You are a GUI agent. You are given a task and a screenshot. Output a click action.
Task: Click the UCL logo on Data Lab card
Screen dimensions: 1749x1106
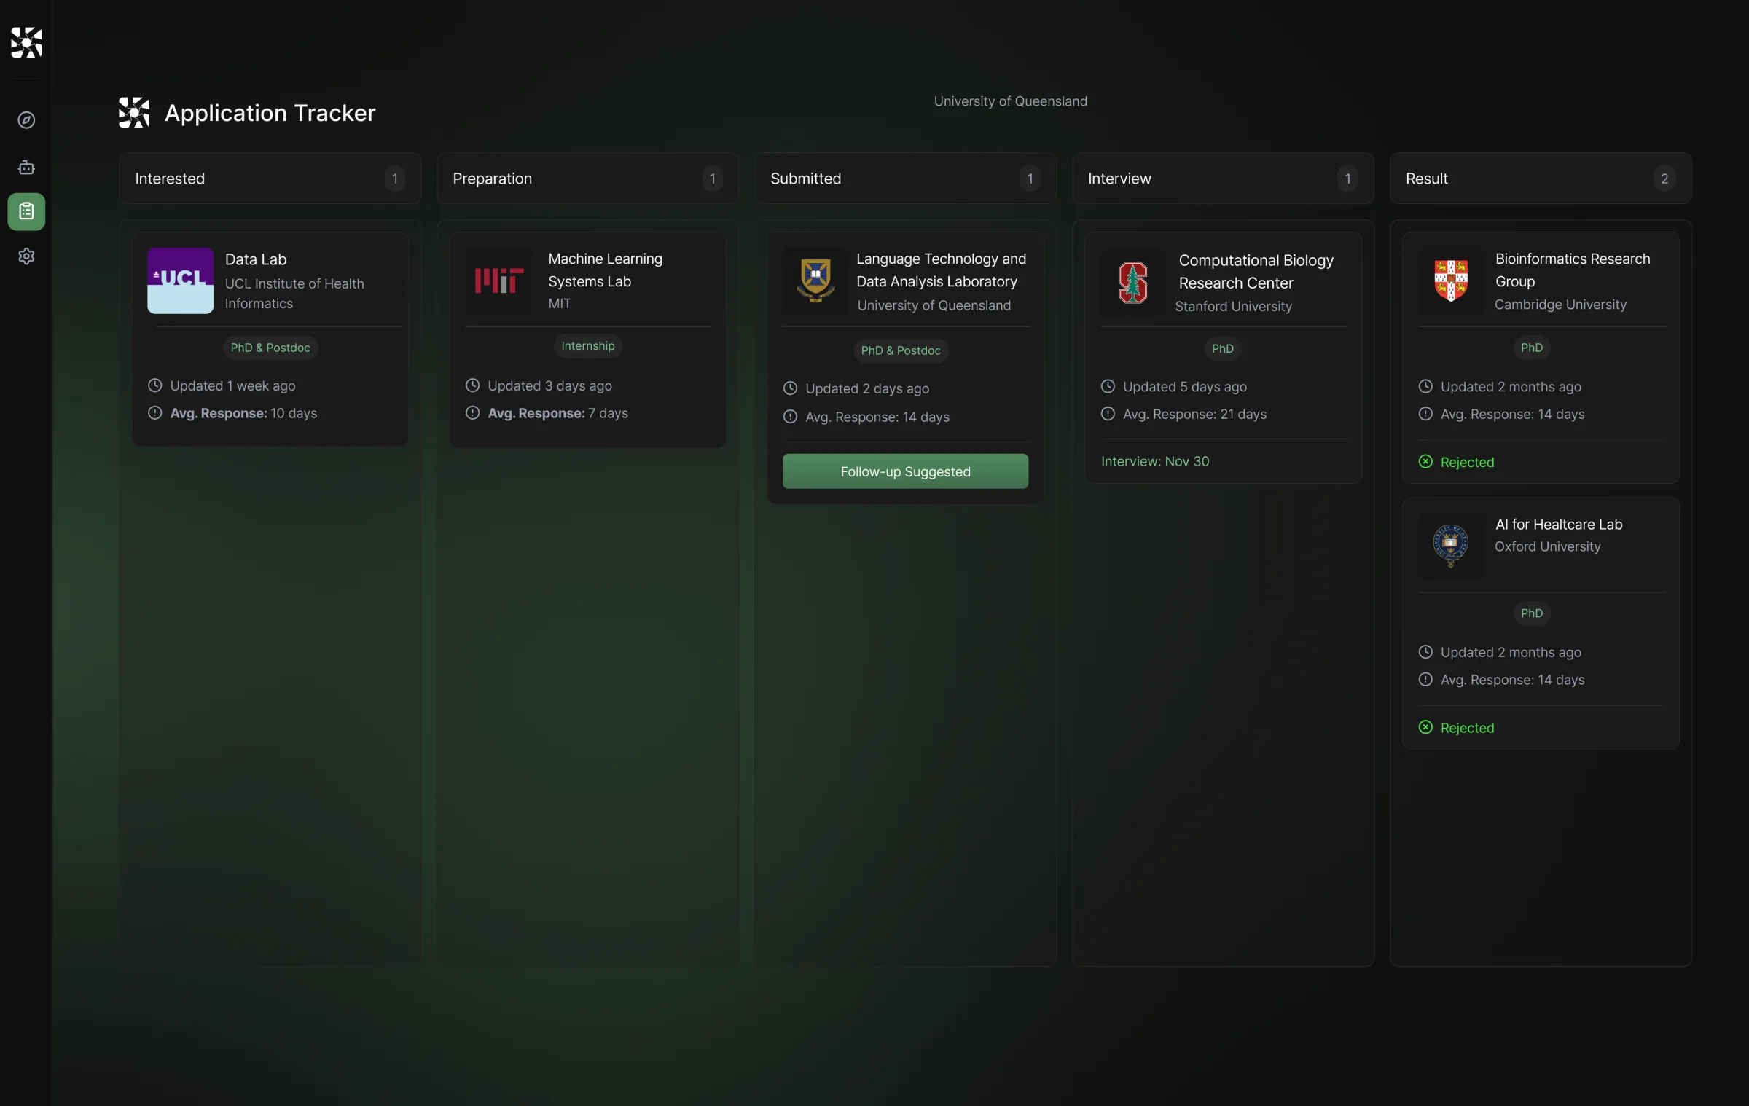click(x=180, y=281)
